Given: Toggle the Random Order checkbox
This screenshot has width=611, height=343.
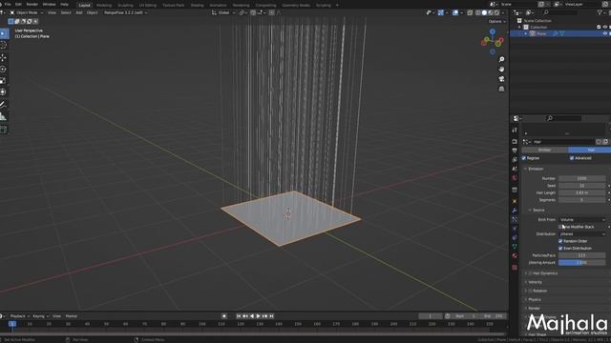Looking at the screenshot, I should point(560,241).
